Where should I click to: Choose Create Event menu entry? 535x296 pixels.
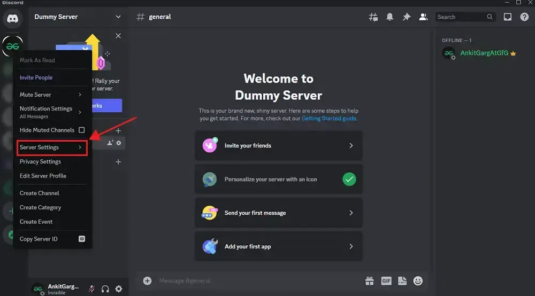tap(52, 222)
